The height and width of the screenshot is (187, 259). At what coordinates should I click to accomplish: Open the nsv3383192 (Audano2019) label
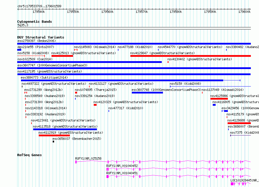(x=45, y=114)
